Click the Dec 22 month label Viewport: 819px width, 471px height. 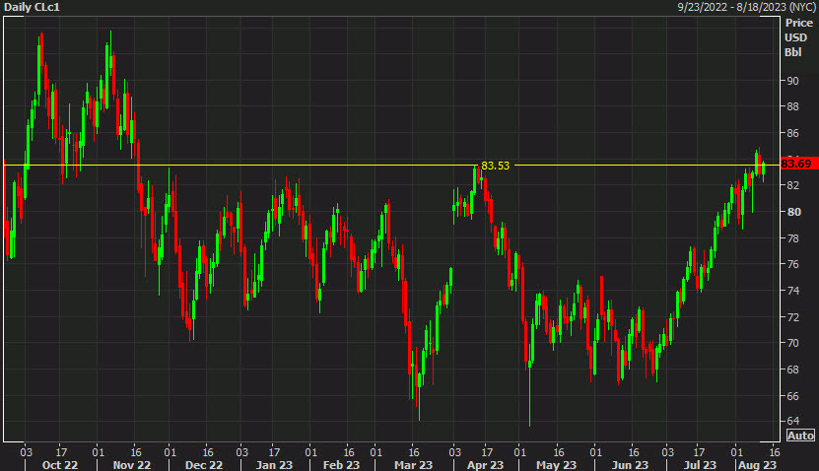(204, 465)
